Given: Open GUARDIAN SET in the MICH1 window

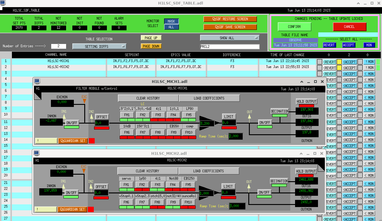Looking at the screenshot, I should (x=73, y=141).
